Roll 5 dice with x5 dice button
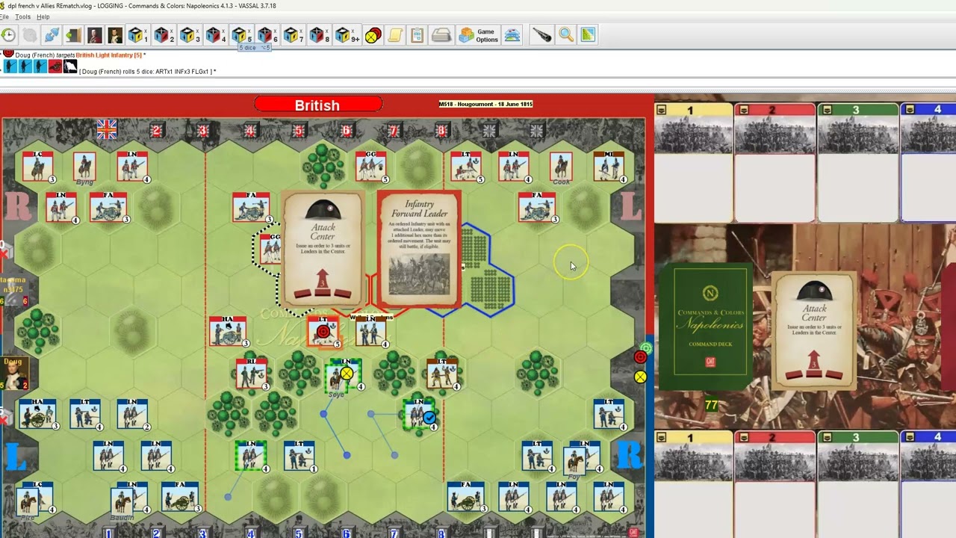956x538 pixels. click(x=241, y=35)
